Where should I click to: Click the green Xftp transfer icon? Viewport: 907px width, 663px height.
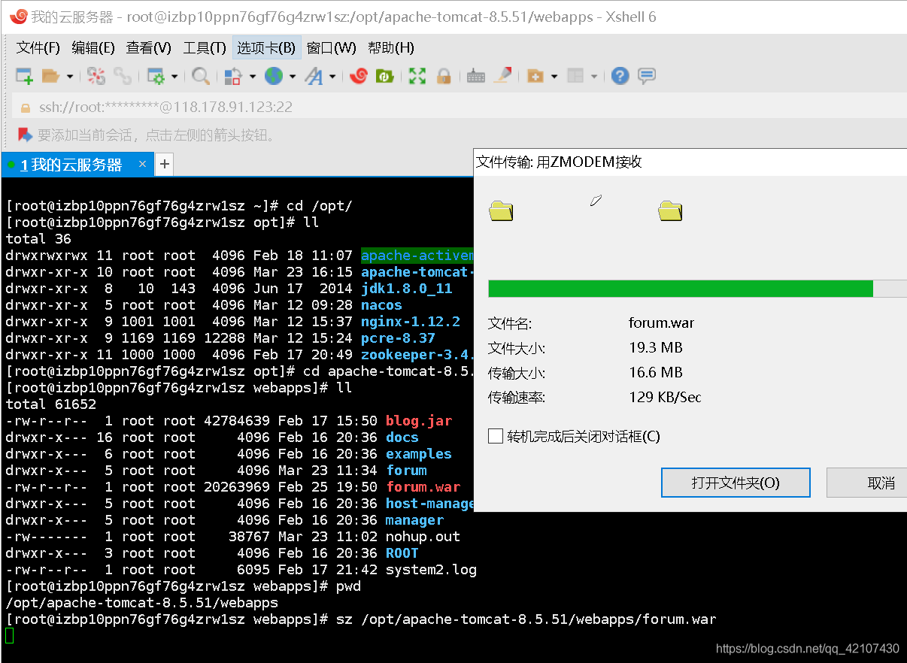tap(385, 76)
